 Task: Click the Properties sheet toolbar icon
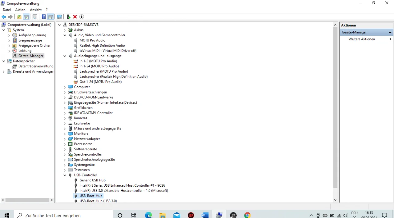point(35,17)
